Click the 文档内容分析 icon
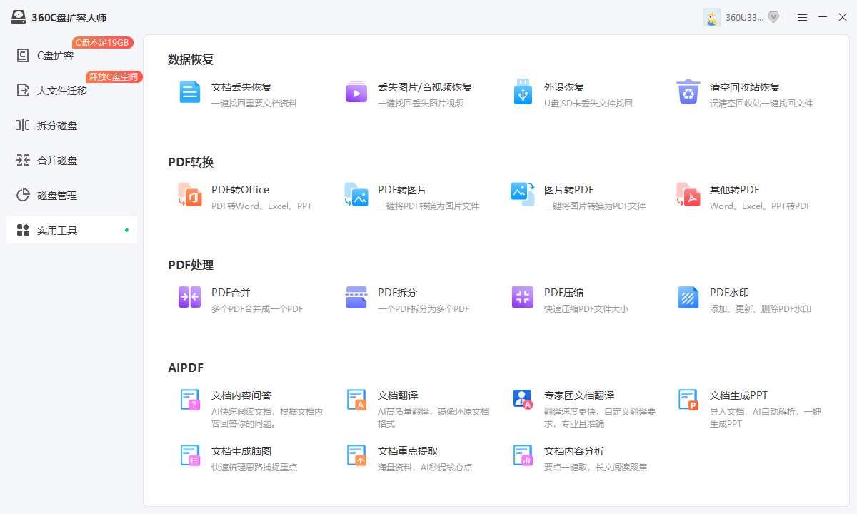Screen dimensions: 857x514 tap(523, 455)
